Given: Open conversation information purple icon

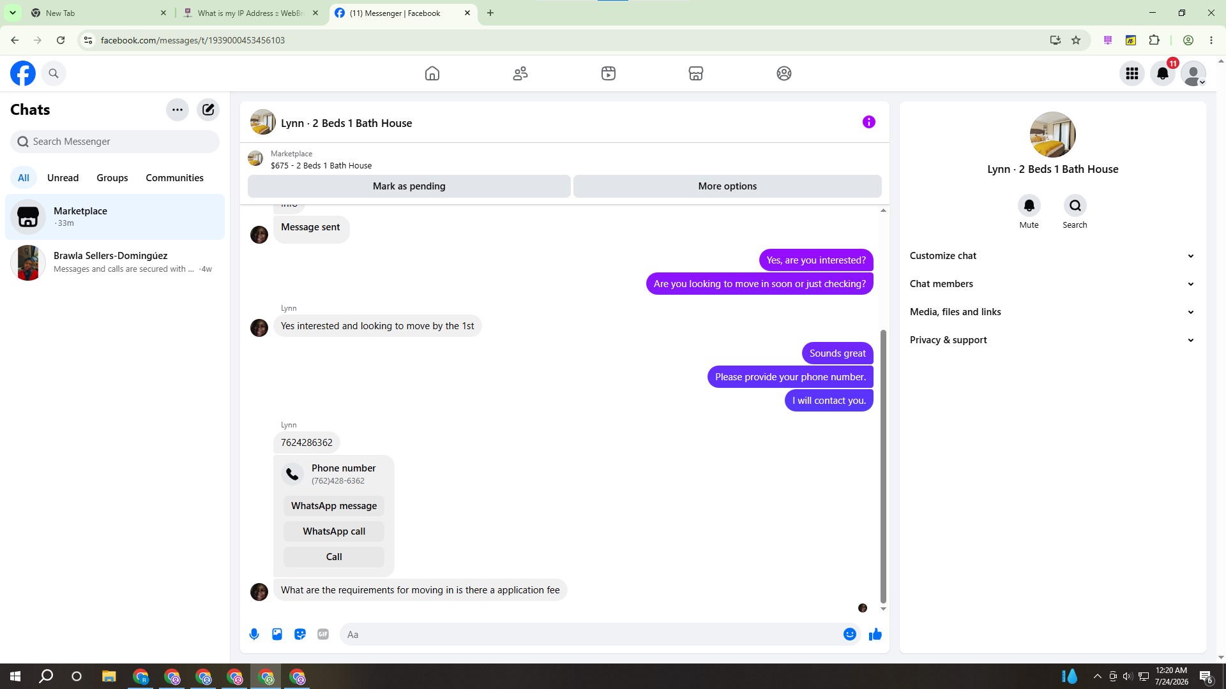Looking at the screenshot, I should click(869, 122).
